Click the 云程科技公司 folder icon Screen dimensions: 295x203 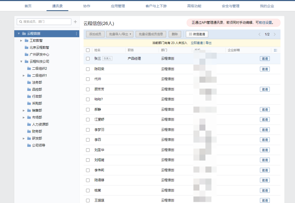click(x=27, y=61)
